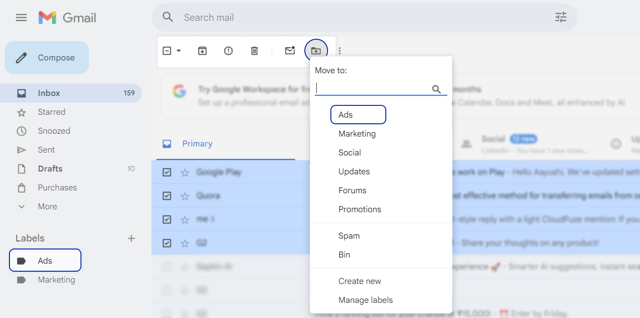The width and height of the screenshot is (640, 318).
Task: Deselect the G2 message checkbox
Action: point(167,243)
